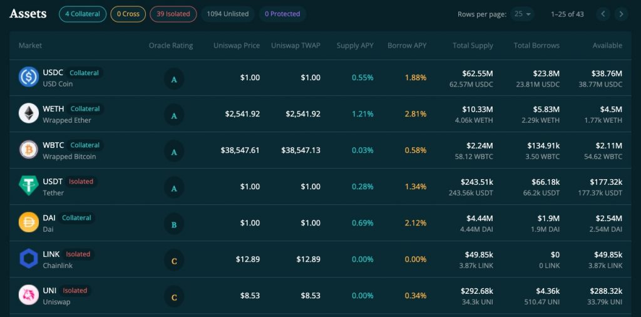The height and width of the screenshot is (317, 641).
Task: Go to the next page arrow
Action: [x=622, y=14]
